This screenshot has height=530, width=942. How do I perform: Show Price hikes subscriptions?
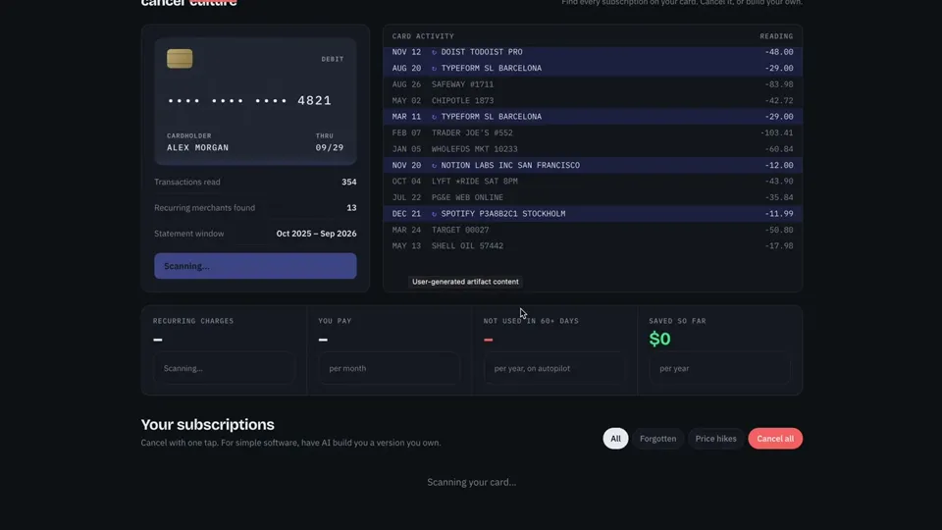(x=715, y=439)
